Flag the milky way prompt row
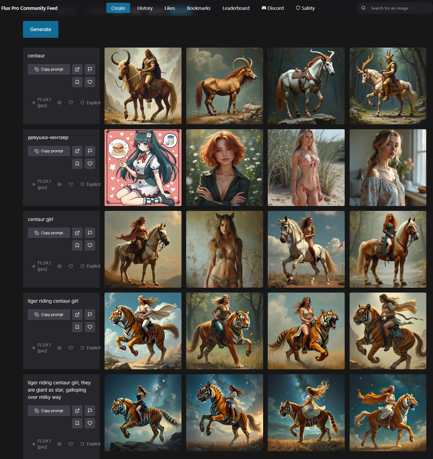Image resolution: width=433 pixels, height=459 pixels. point(90,411)
